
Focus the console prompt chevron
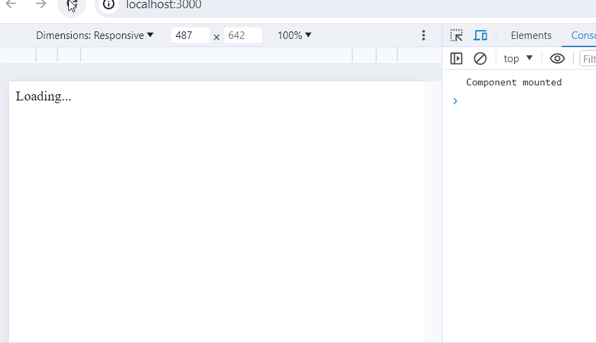coord(455,101)
